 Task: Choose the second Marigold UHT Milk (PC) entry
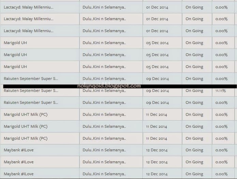26,126
